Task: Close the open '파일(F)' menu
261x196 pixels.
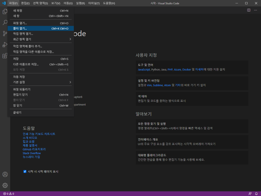Action: (13, 3)
